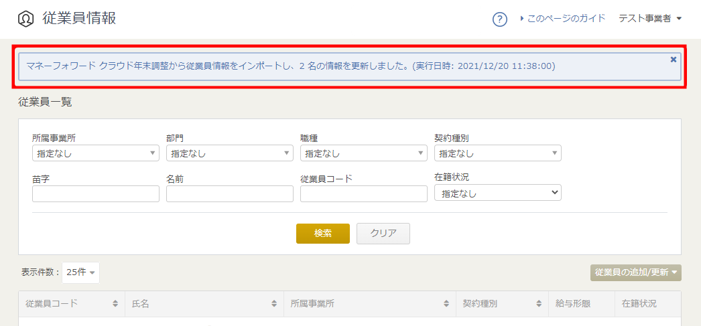Sort by 所属事業所 column sort icon
701x326 pixels.
pyautogui.click(x=446, y=304)
